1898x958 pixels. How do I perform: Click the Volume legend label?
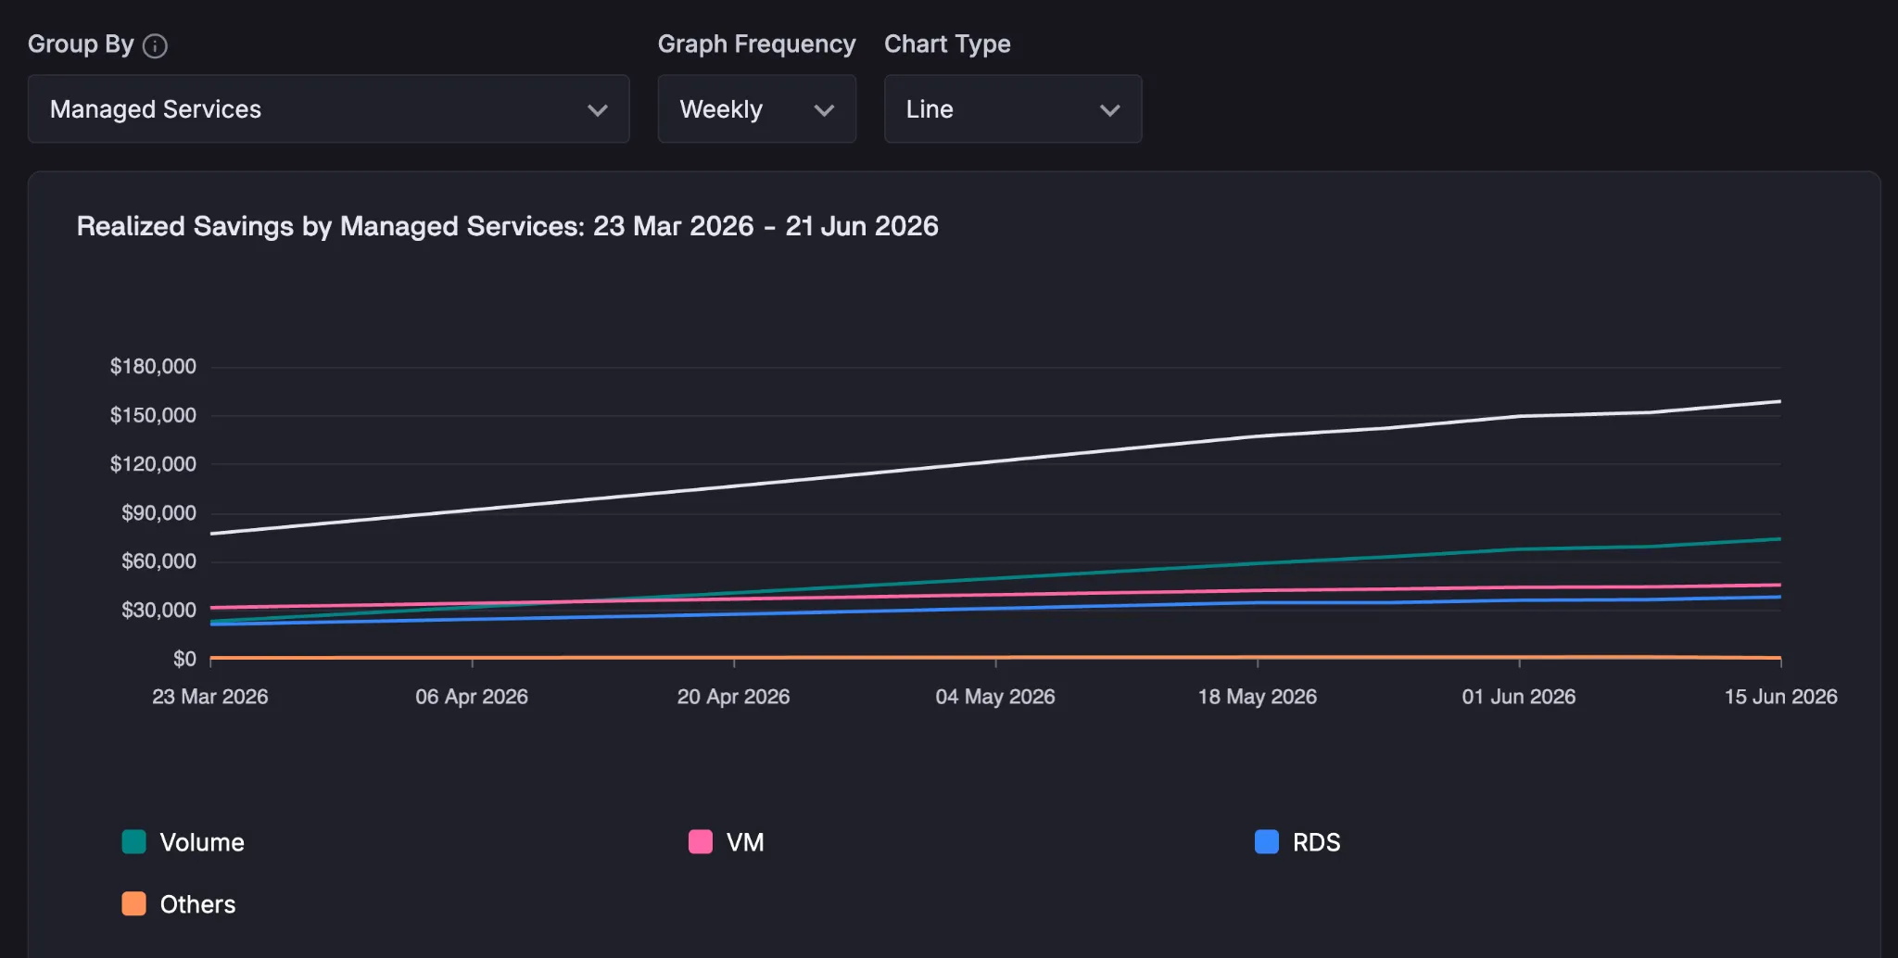202,842
